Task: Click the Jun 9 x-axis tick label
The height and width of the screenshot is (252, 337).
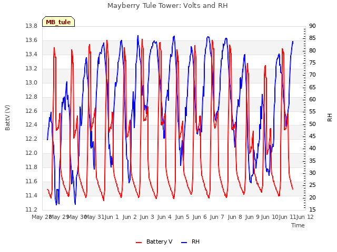Action: (252, 217)
